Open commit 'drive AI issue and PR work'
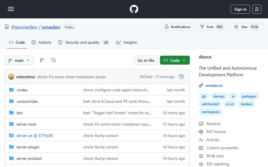Image resolution: width=268 pixels, height=167 pixels. [x=117, y=101]
